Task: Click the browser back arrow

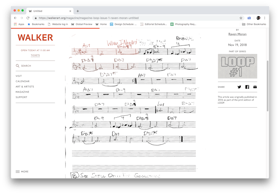Action: pos(15,18)
